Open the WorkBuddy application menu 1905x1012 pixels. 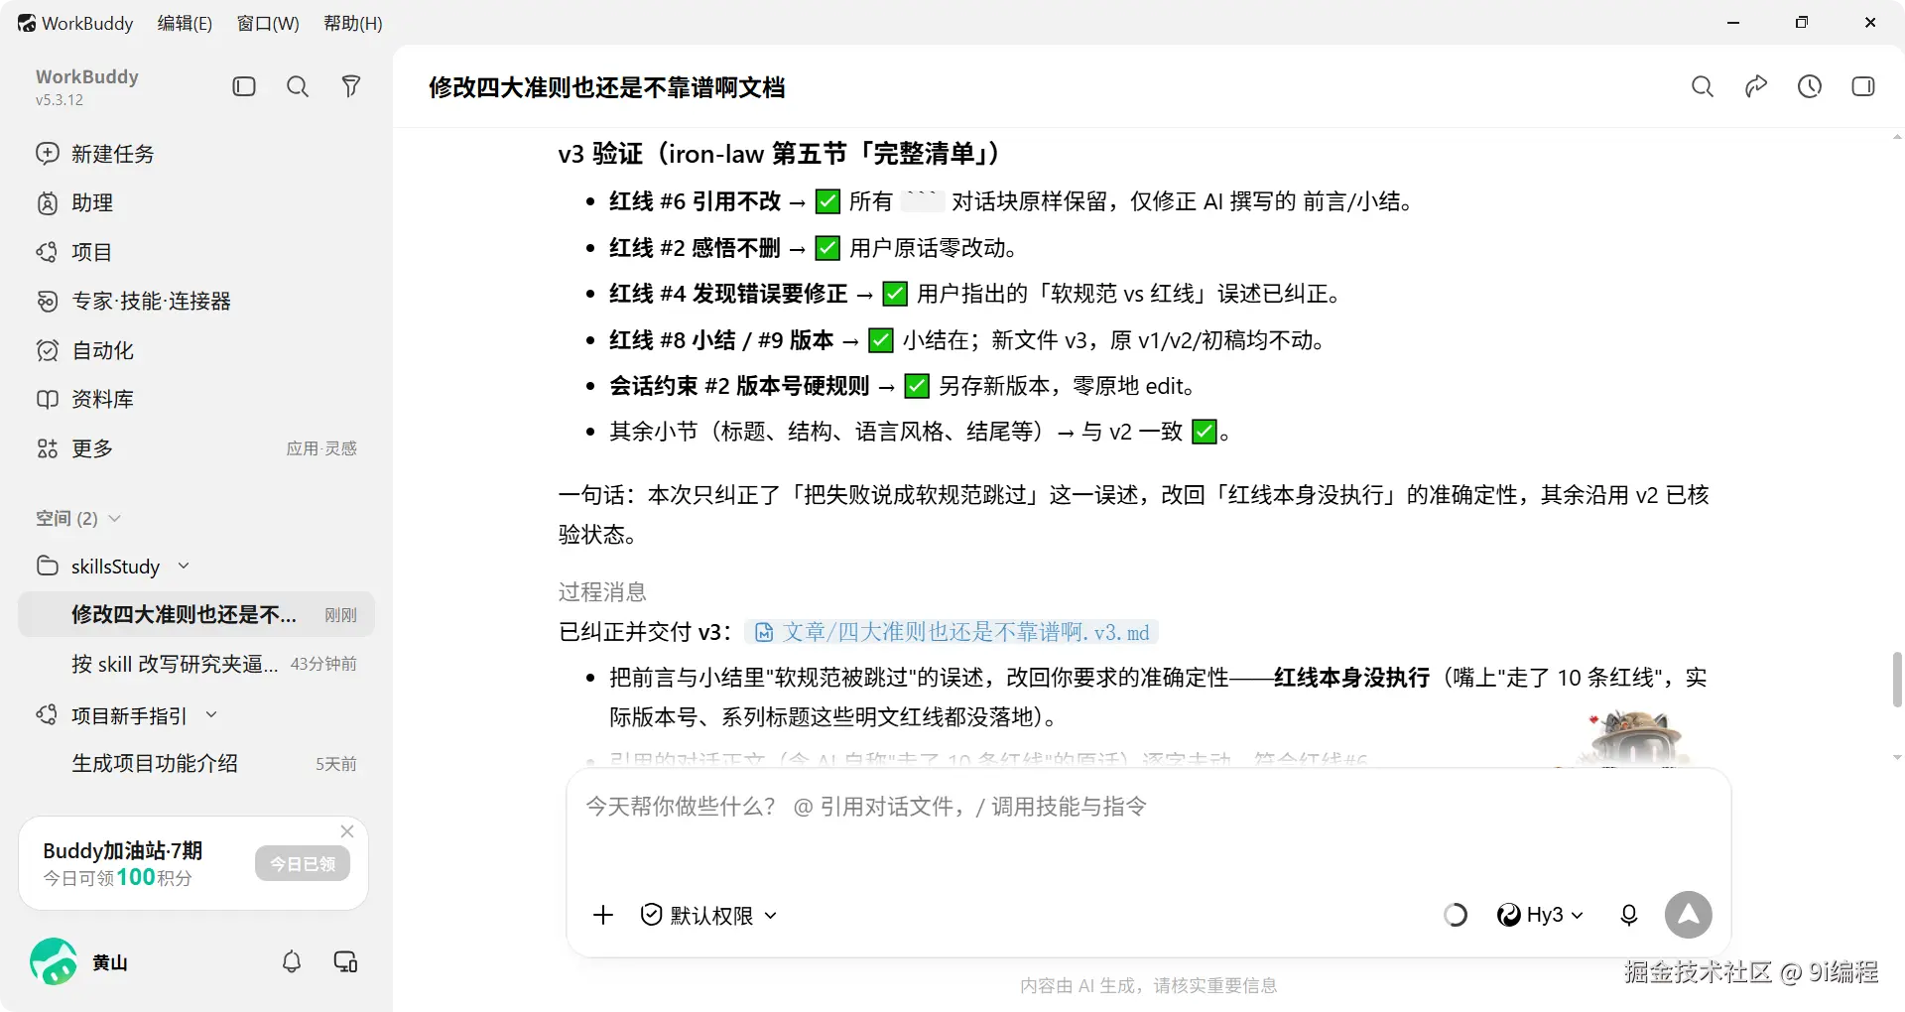tap(75, 23)
